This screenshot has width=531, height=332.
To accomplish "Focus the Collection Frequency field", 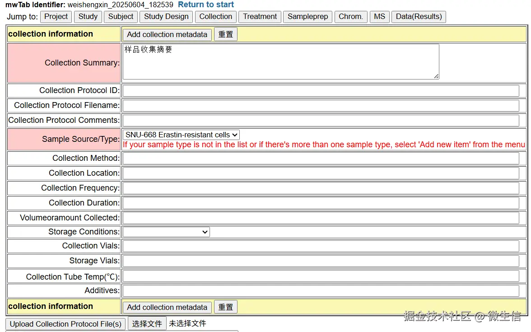I will (321, 188).
